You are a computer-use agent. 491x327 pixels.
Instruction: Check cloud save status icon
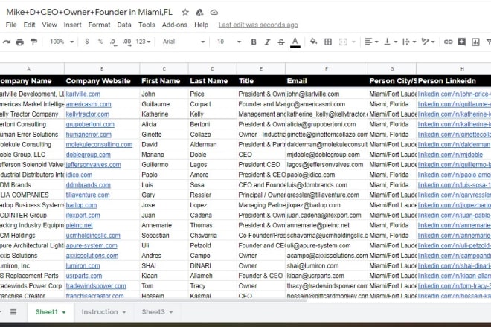click(214, 12)
